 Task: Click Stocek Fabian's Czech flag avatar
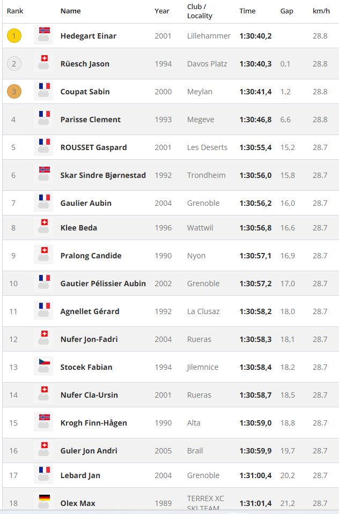(44, 366)
